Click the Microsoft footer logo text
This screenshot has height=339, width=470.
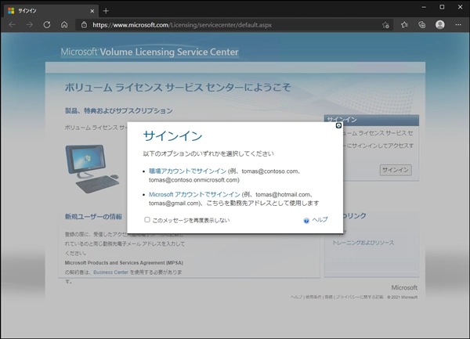(x=404, y=287)
